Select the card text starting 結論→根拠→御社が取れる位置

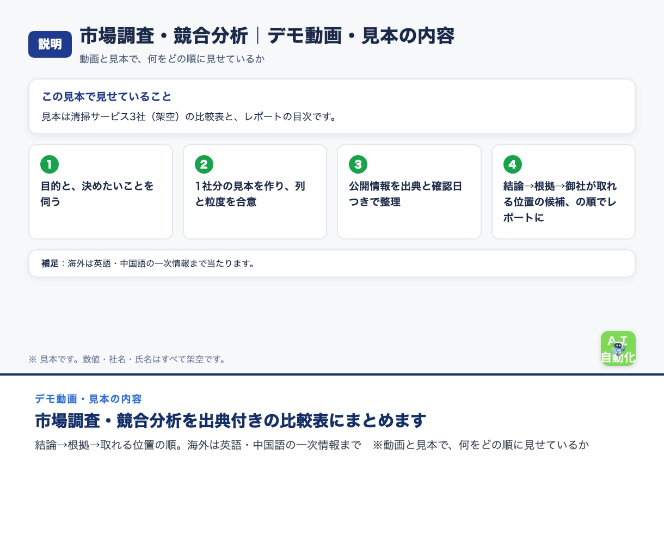point(560,201)
